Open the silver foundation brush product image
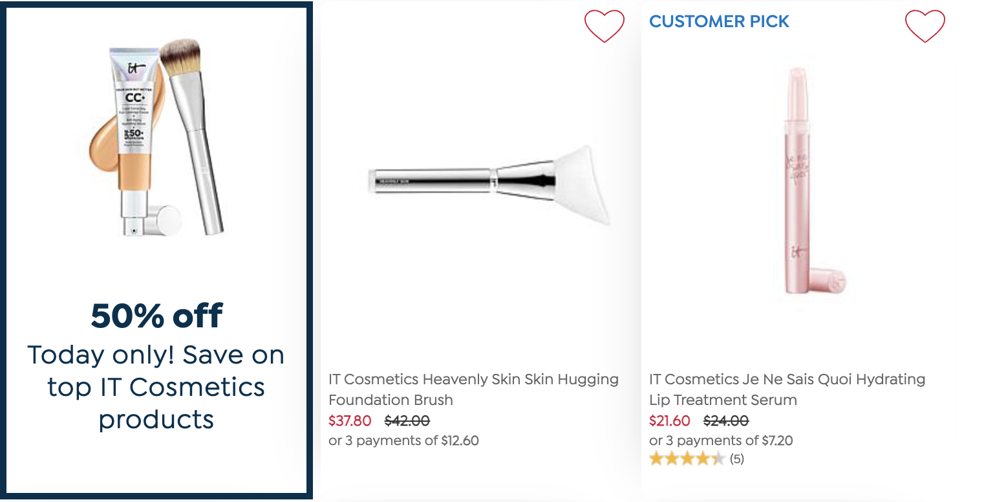 (489, 184)
